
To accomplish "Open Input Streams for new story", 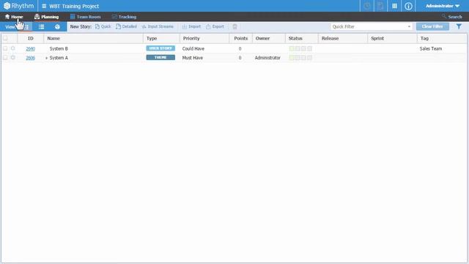I will (158, 26).
